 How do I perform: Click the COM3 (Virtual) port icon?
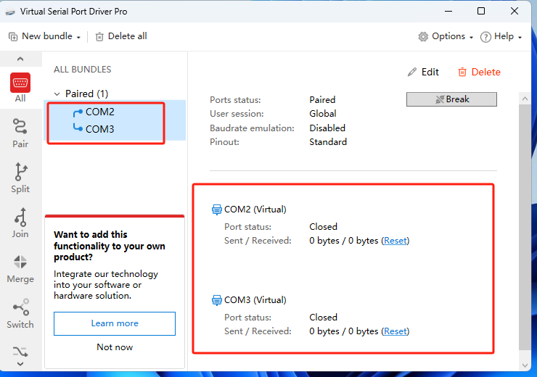(x=216, y=300)
